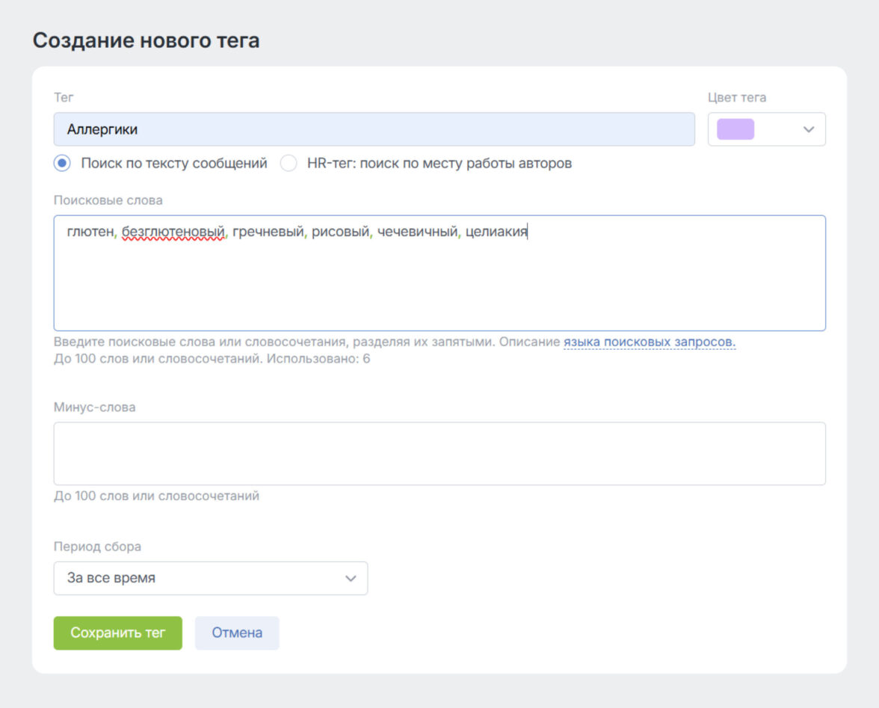Click the tag name field containing Аллергики

pos(374,129)
